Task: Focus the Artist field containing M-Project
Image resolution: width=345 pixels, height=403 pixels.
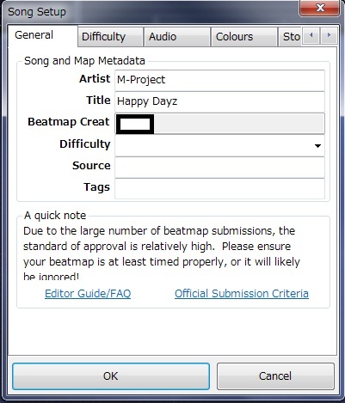Action: (219, 80)
